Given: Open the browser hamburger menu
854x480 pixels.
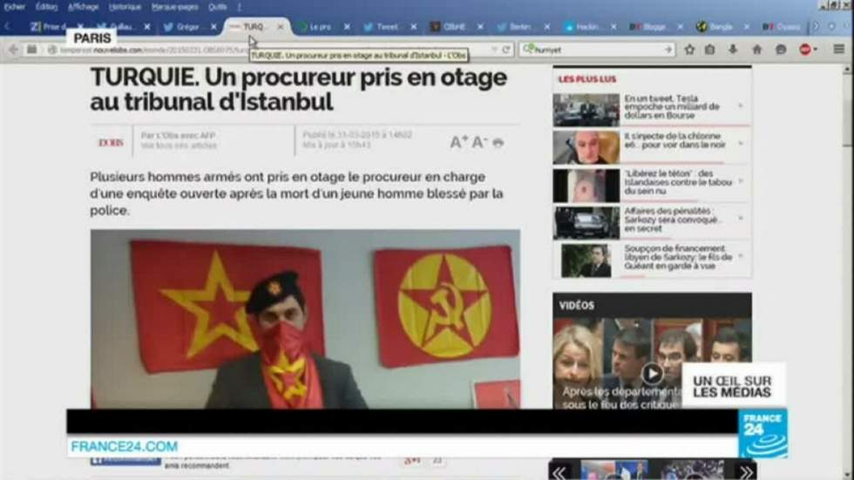Looking at the screenshot, I should [838, 50].
